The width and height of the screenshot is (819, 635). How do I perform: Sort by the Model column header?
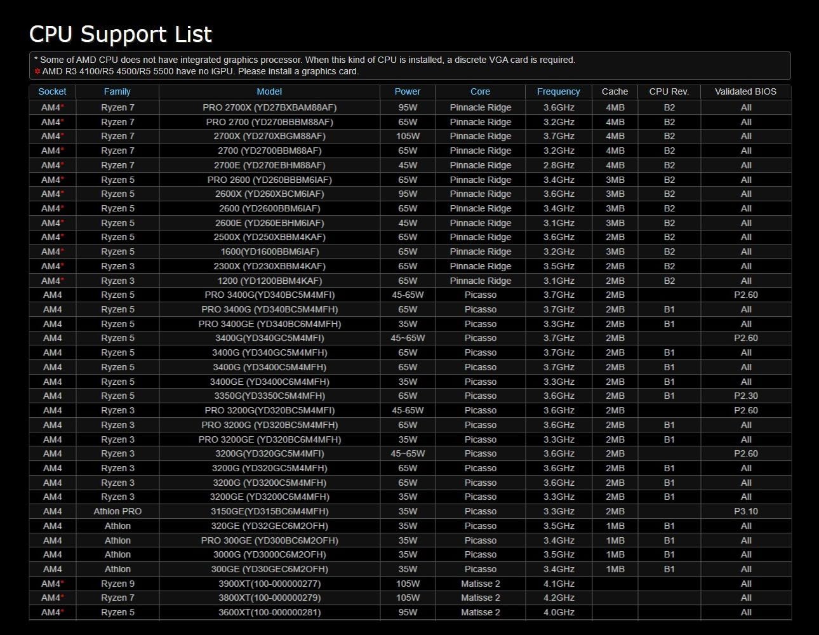(x=269, y=91)
